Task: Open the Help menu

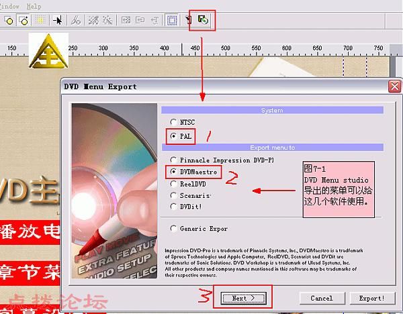Action: (34, 6)
